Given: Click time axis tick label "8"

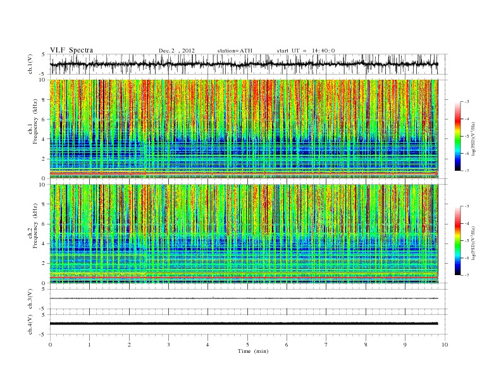Looking at the screenshot, I should pos(366,345).
